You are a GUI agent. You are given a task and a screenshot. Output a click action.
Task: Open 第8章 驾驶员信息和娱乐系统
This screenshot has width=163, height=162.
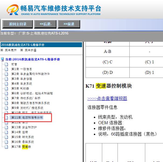pos(30,103)
